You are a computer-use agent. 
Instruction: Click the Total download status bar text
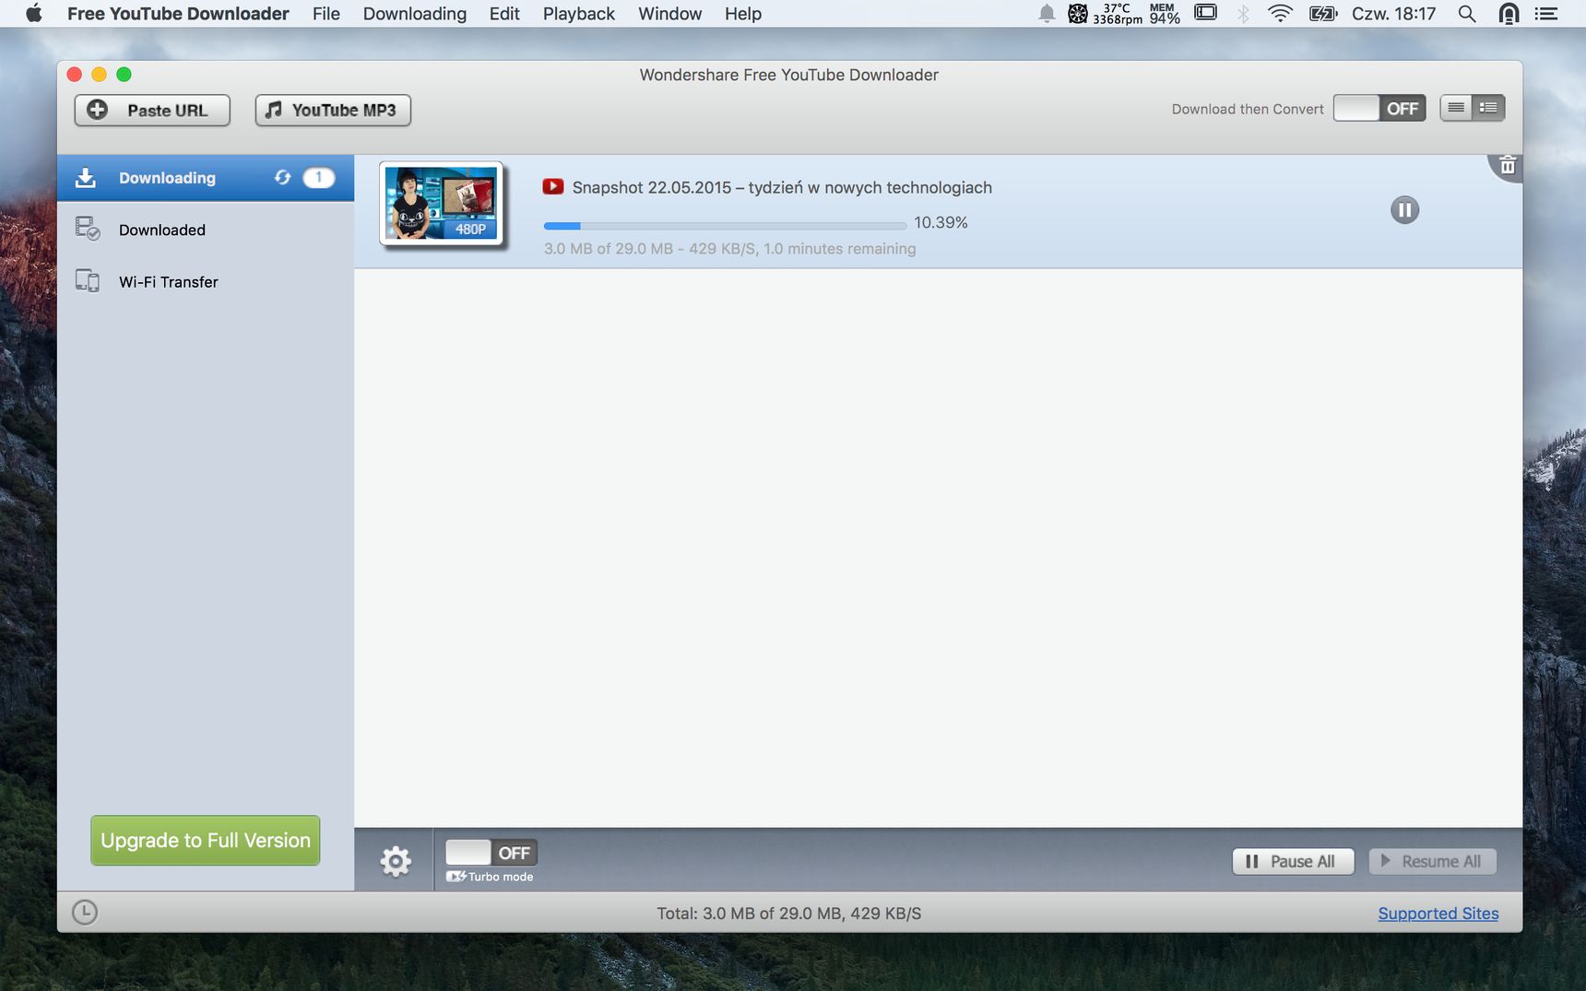tap(789, 914)
